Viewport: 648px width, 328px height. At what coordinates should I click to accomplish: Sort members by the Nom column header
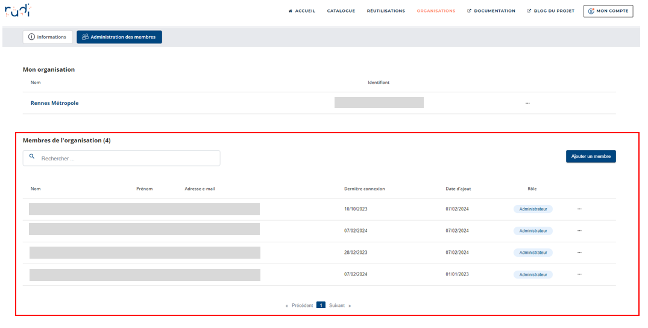(x=36, y=189)
